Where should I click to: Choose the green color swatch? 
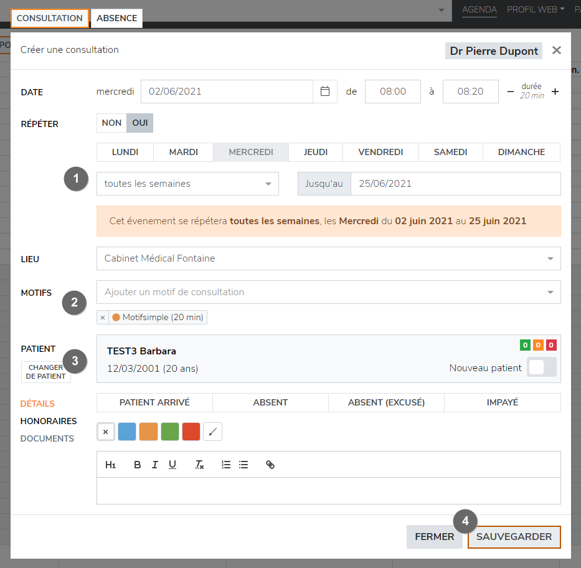tap(170, 432)
